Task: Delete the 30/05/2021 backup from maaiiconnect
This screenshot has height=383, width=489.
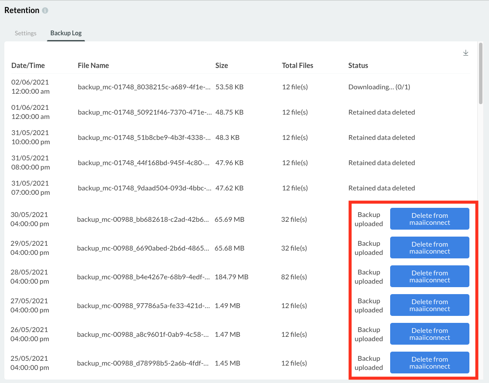Action: pyautogui.click(x=429, y=219)
